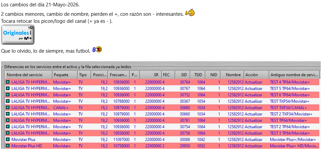Click TSID cell 1054
Viewport: 321px width, 149px height.
pos(201,101)
